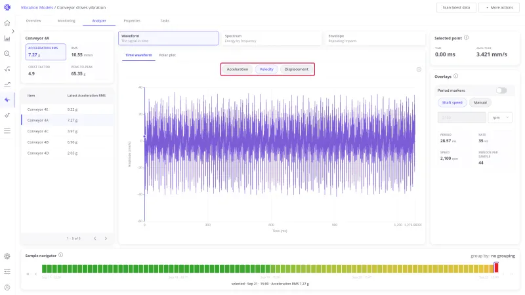Viewport: 525px width, 295px height.
Task: Choose Manual period mode
Action: 480,103
